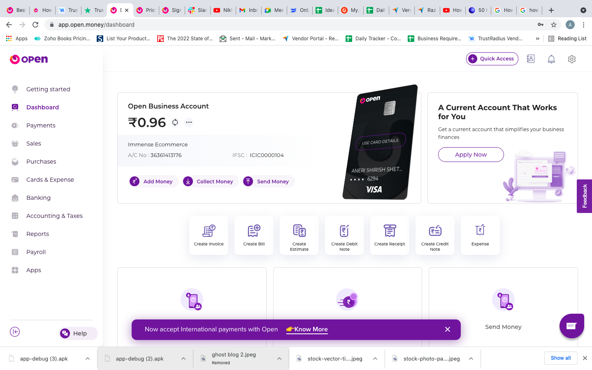Click the Apply Now button
592x370 pixels.
click(x=471, y=155)
